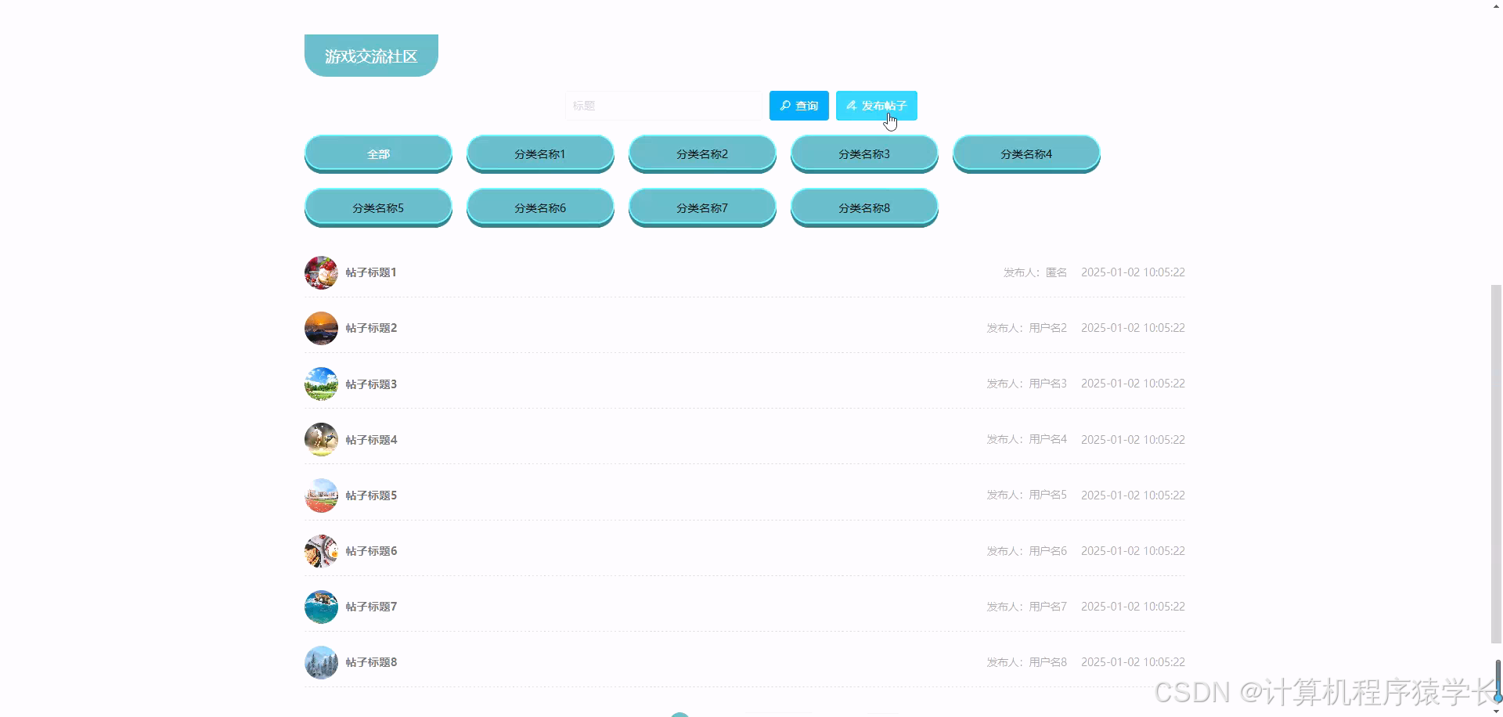Image resolution: width=1503 pixels, height=717 pixels.
Task: Focus the 标题 search input field
Action: 663,106
